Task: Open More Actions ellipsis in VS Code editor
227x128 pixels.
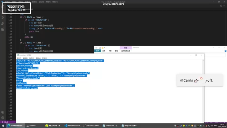Action: click(x=224, y=6)
